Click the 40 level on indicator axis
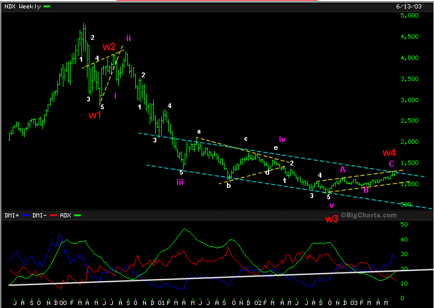Screen dimensions: 434x308 click(404, 240)
